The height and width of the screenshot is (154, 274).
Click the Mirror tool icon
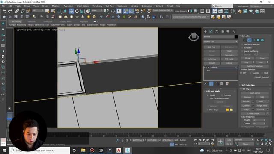click(190, 11)
